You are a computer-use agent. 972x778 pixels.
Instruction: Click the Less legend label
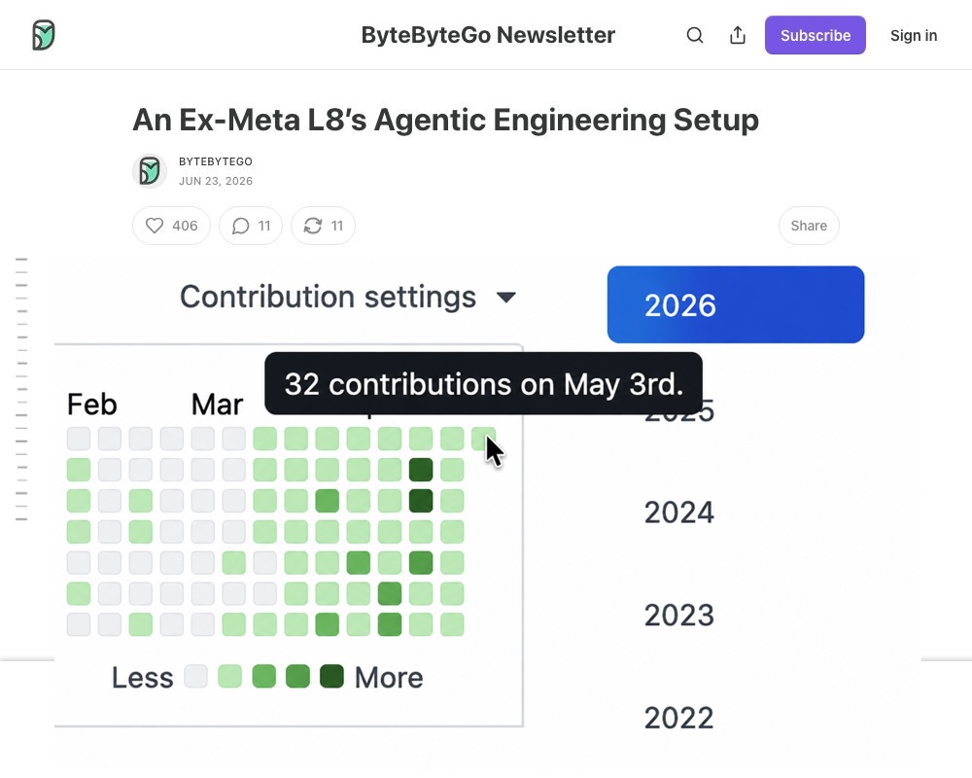pos(143,678)
